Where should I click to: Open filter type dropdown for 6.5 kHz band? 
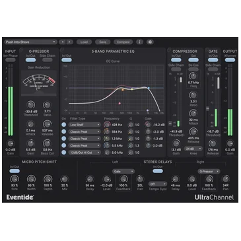[x=85, y=145]
